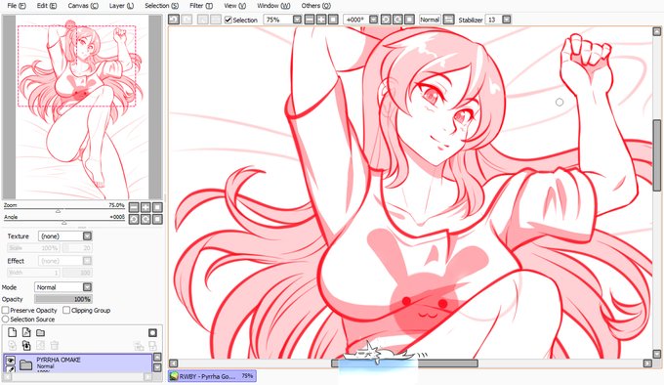
Task: Zoom in using the navigator panel plus icon
Action: (145, 207)
